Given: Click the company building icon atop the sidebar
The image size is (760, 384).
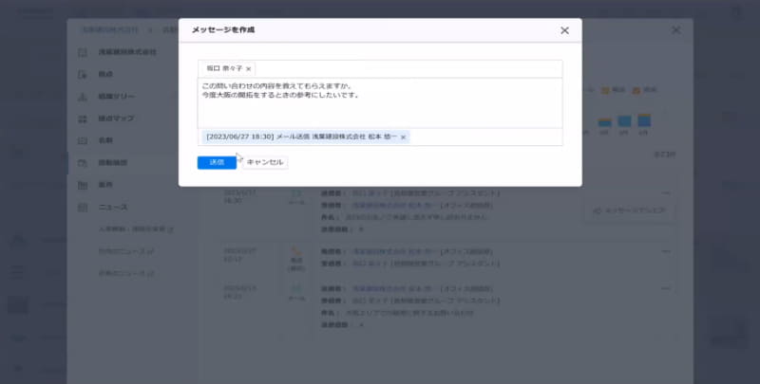Looking at the screenshot, I should pos(83,52).
